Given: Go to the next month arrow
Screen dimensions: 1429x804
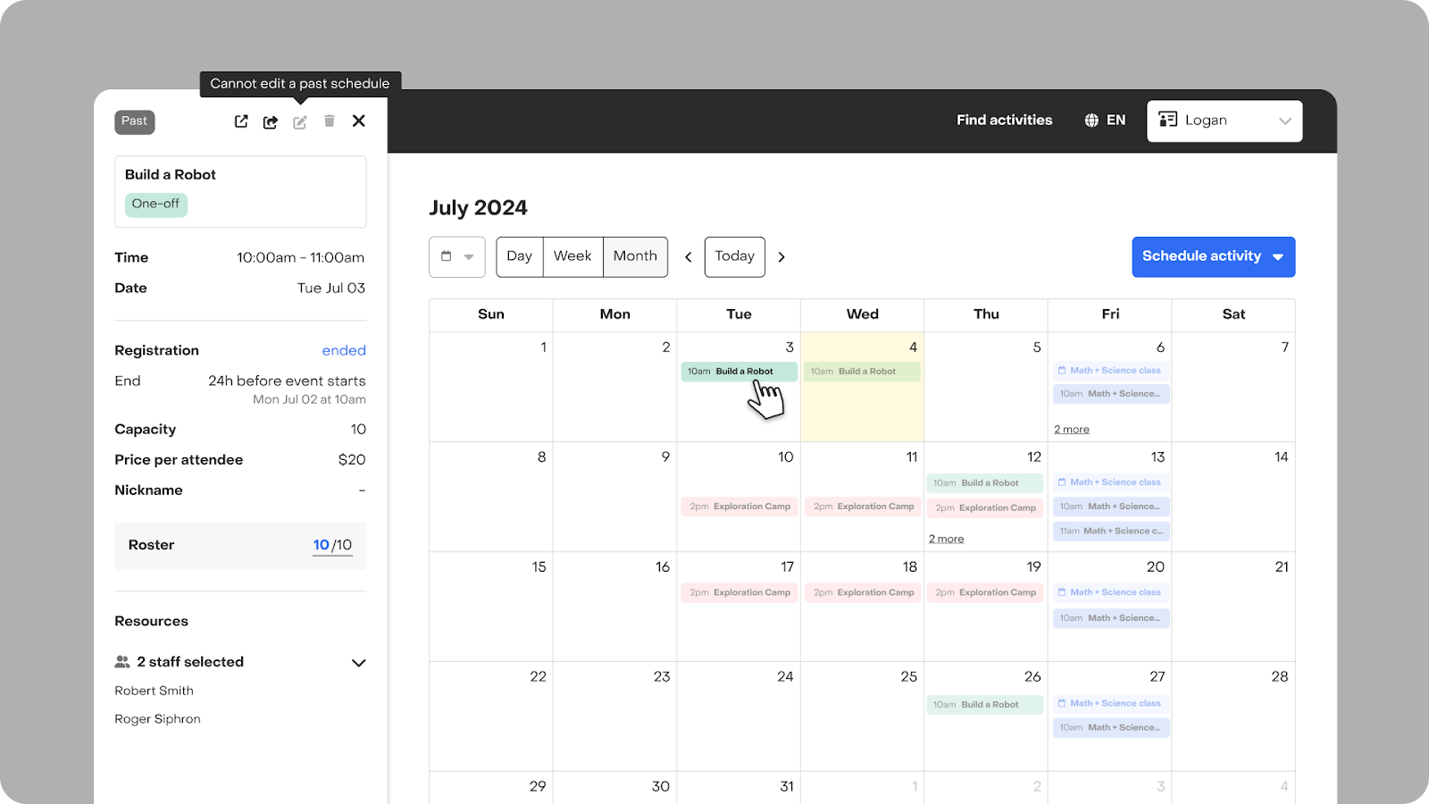Looking at the screenshot, I should click(x=781, y=257).
